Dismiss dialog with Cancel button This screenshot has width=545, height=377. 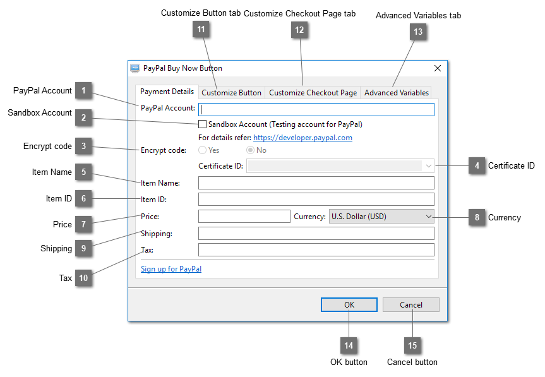tap(411, 305)
